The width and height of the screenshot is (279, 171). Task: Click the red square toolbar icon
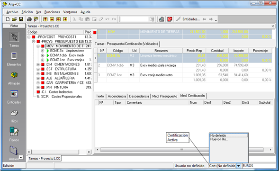tap(170, 19)
